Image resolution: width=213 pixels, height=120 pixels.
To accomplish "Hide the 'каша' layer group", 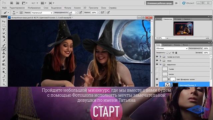I will [157, 61].
